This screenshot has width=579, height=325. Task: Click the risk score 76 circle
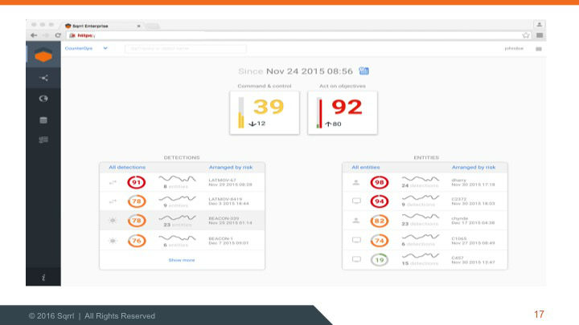pos(136,241)
